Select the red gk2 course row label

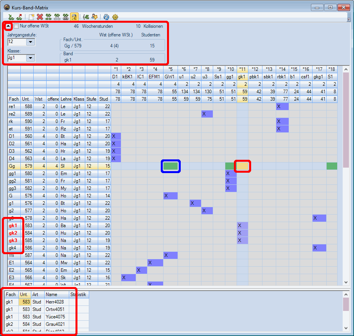tap(13, 233)
